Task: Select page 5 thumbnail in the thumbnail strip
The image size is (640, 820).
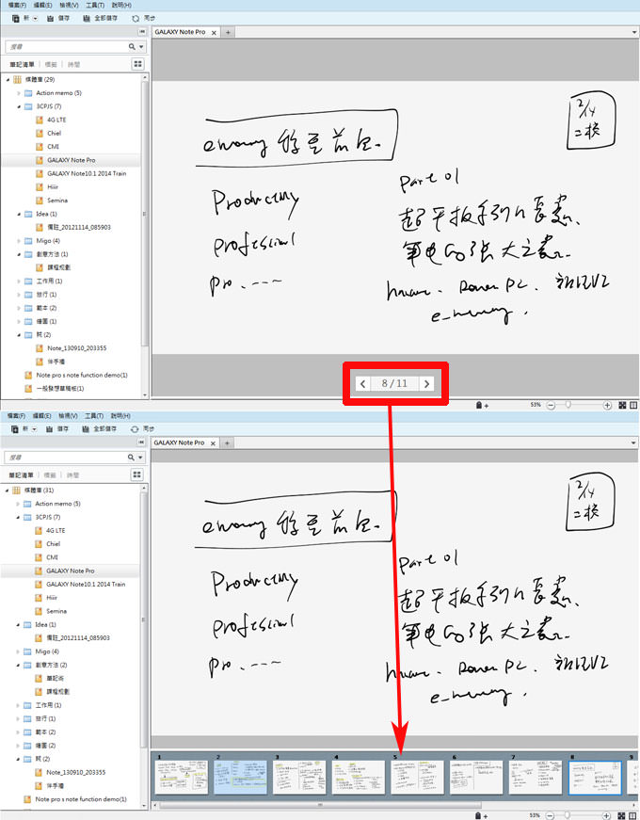Action: click(x=416, y=778)
